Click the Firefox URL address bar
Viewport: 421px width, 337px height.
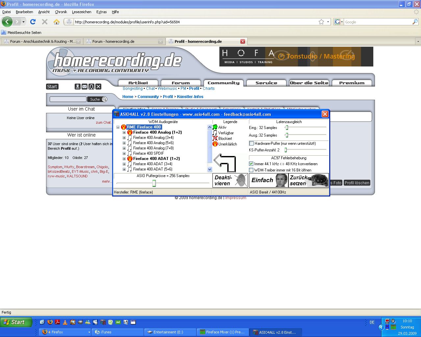click(195, 22)
